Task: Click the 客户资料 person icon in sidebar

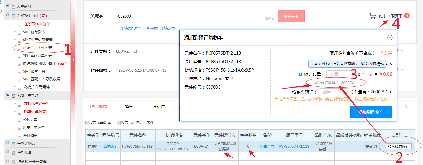Action: [13, 6]
